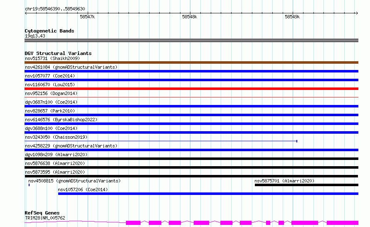The height and width of the screenshot is (227, 370).
Task: Select the RefSeq Genes track title
Action: pyautogui.click(x=42, y=213)
